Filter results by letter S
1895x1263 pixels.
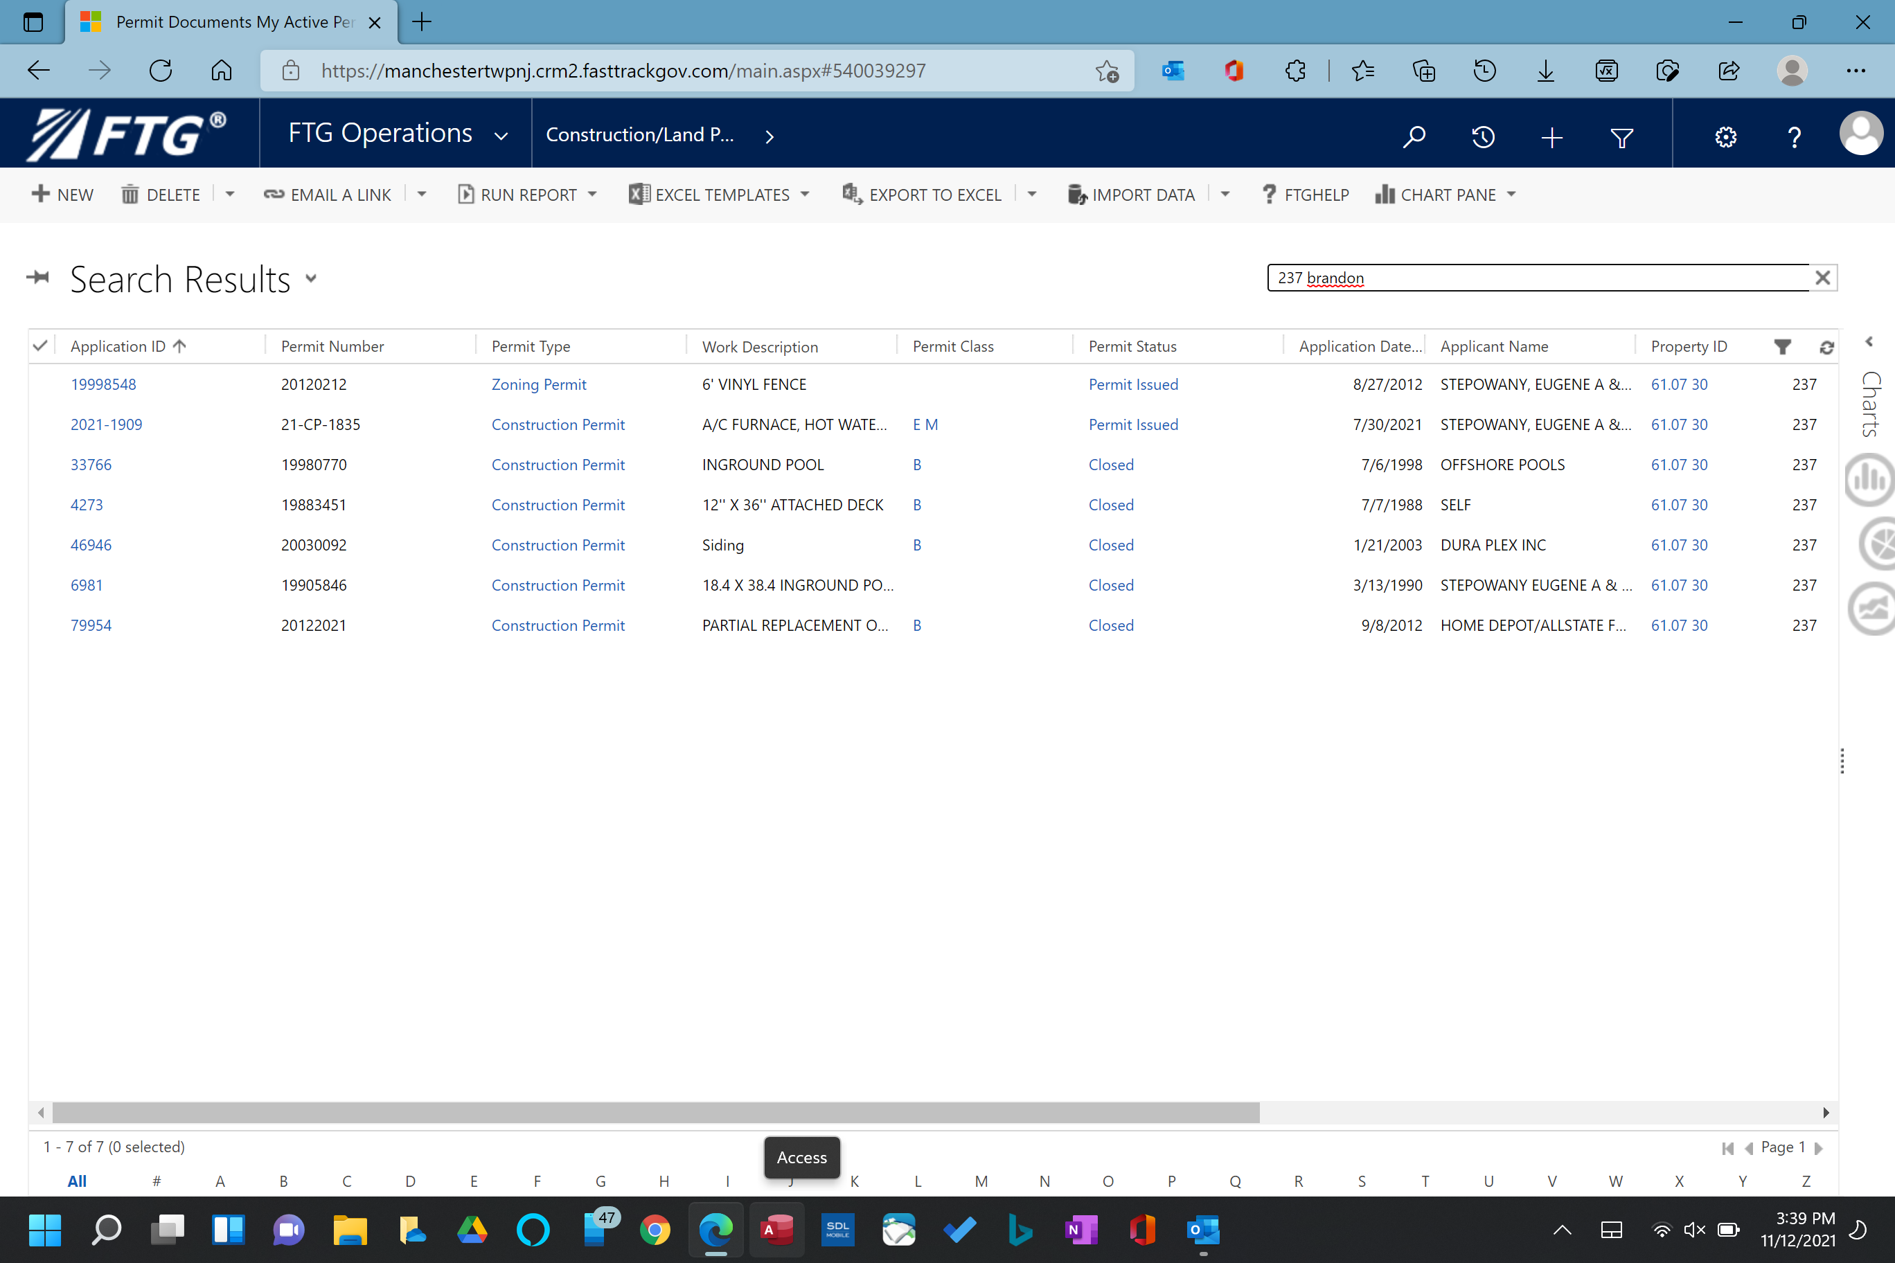click(1362, 1181)
